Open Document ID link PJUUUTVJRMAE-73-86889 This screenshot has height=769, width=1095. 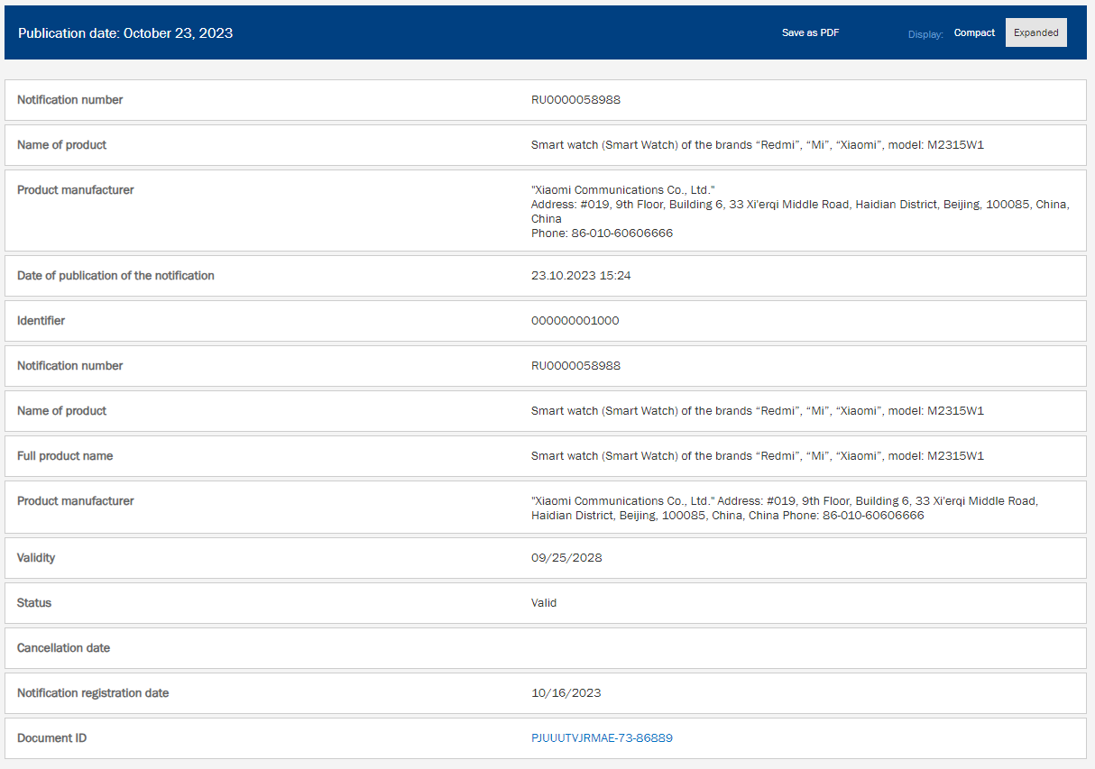click(602, 737)
